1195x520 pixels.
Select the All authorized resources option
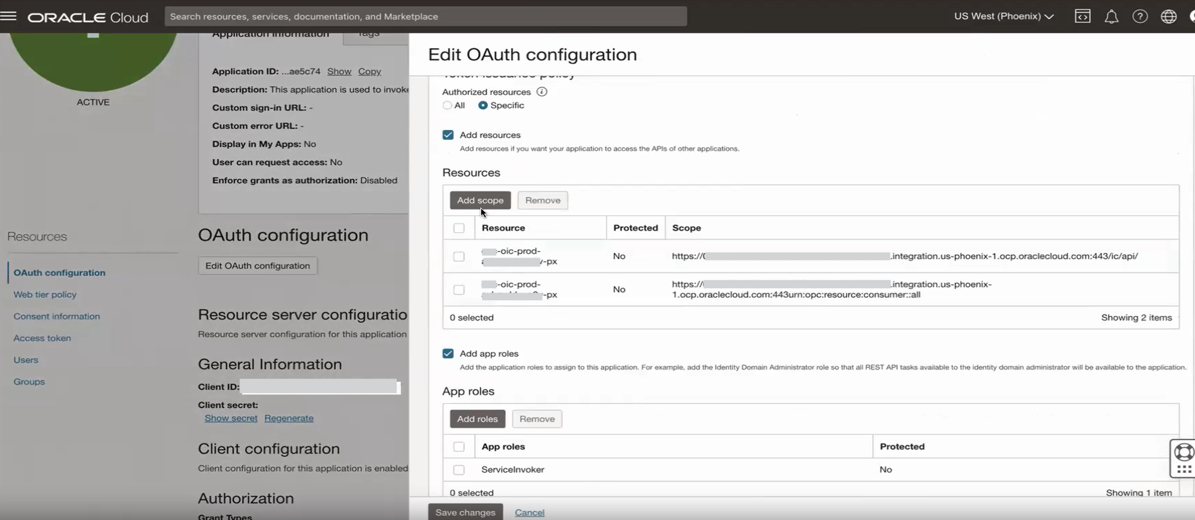(x=448, y=106)
